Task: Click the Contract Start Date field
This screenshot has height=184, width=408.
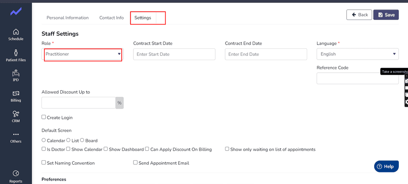Action: pos(174,54)
